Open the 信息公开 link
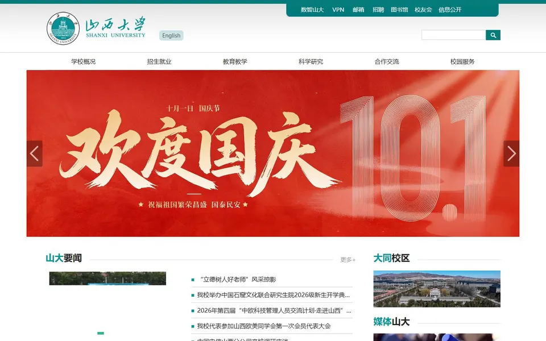The image size is (546, 341). click(x=450, y=10)
